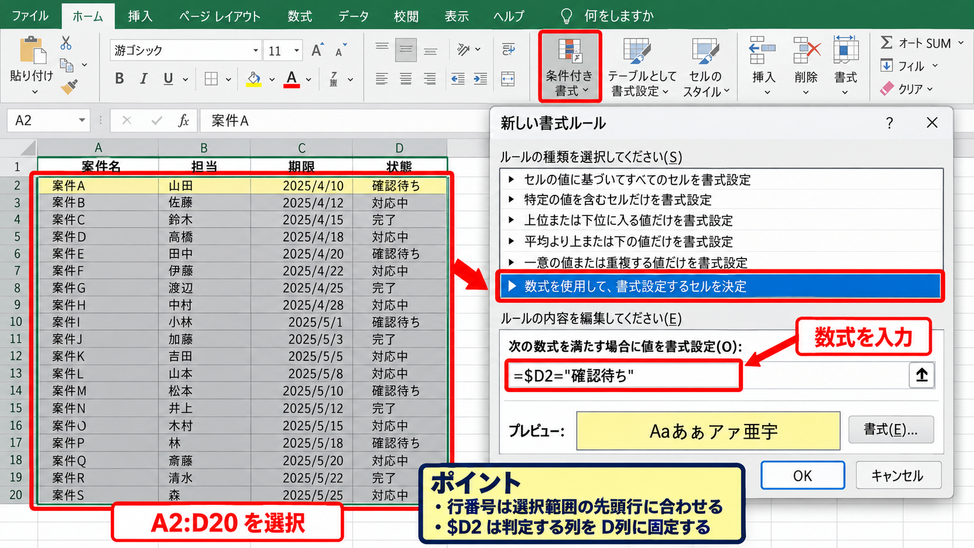
Task: Click the Merge and Center icon
Action: [508, 79]
